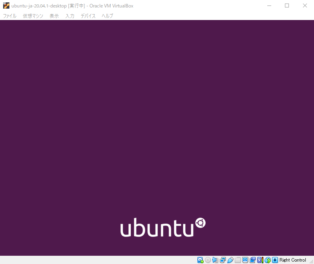Click the display settings status icon
This screenshot has width=314, height=264.
tap(245, 260)
